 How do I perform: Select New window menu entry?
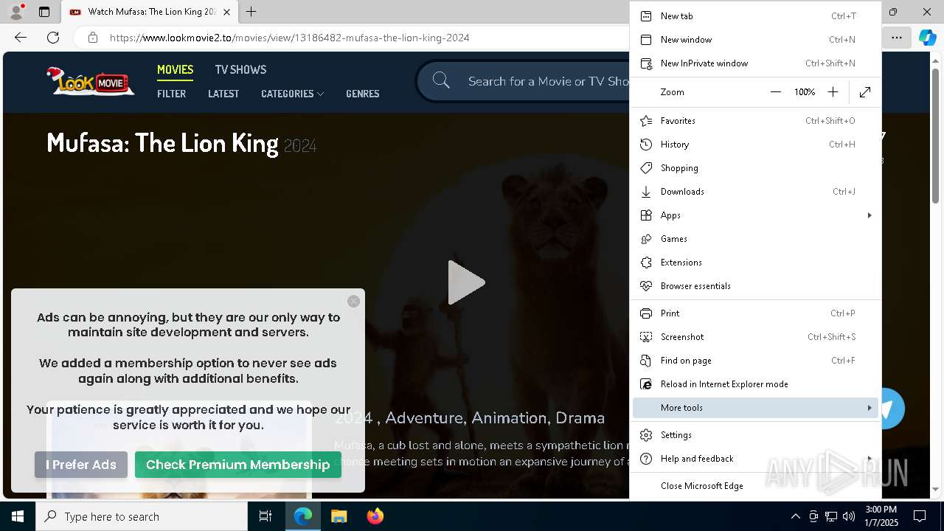tap(755, 40)
